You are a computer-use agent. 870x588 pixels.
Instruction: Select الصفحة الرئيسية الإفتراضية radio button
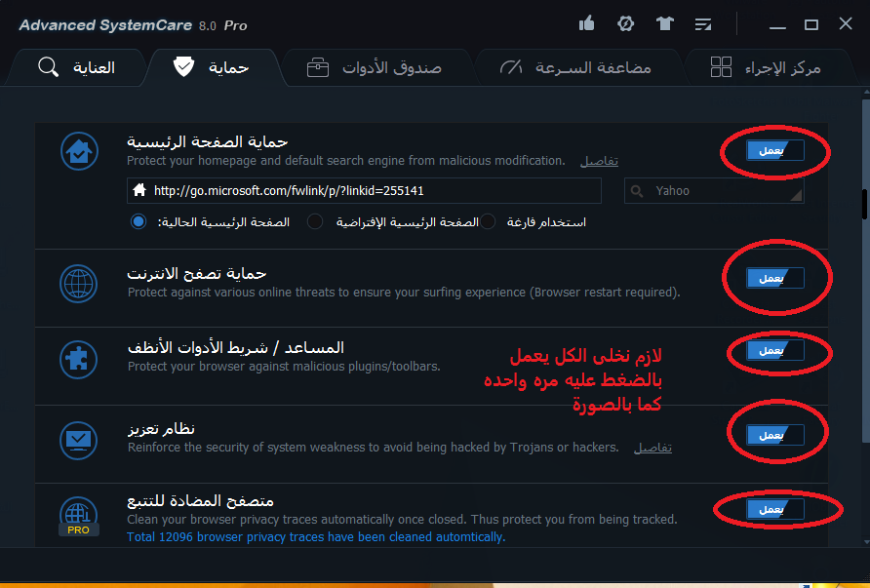[315, 222]
